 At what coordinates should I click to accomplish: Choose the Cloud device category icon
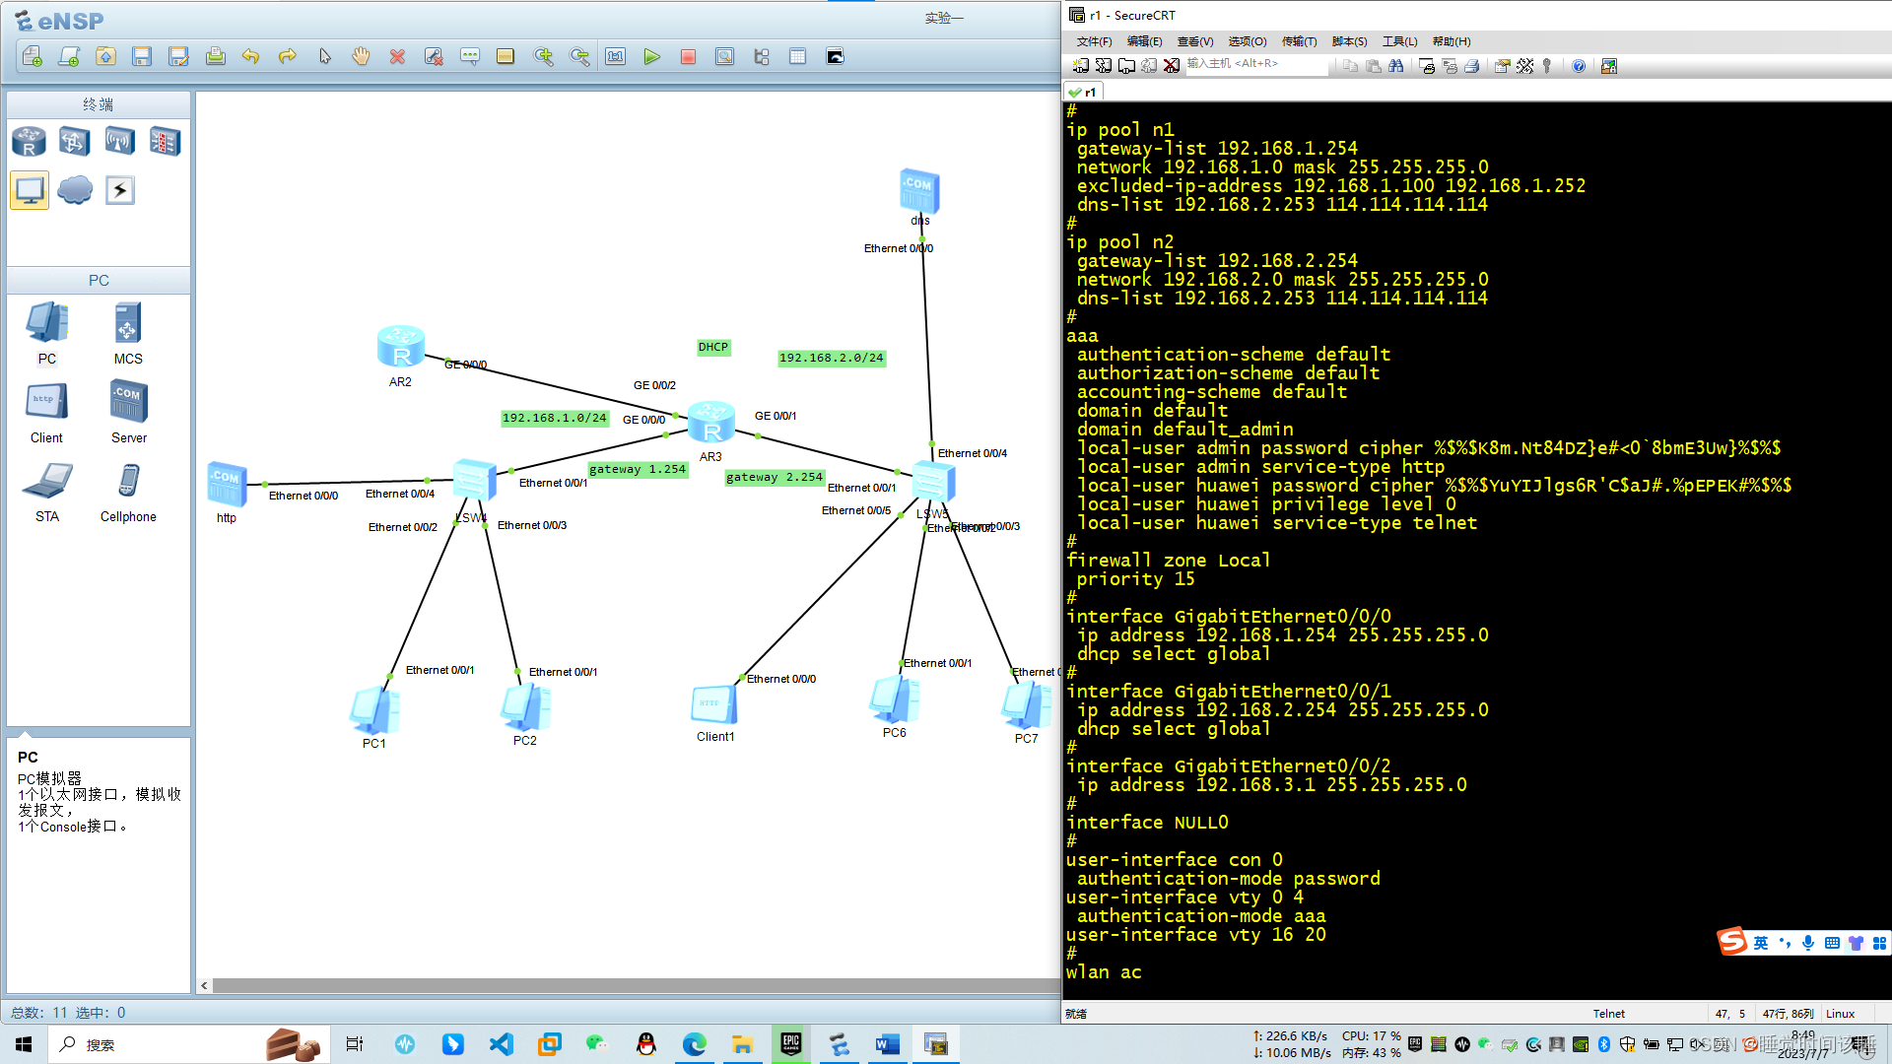click(x=75, y=190)
